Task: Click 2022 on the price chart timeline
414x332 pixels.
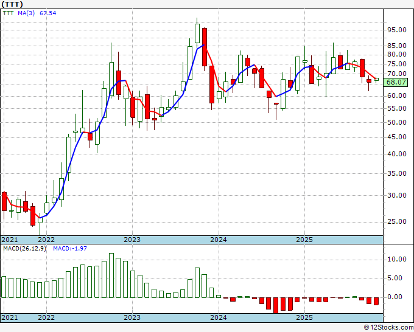Action: point(46,240)
